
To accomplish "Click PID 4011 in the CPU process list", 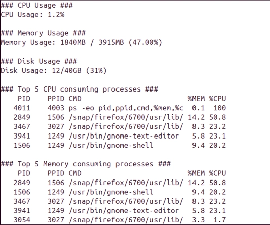I will (22, 108).
